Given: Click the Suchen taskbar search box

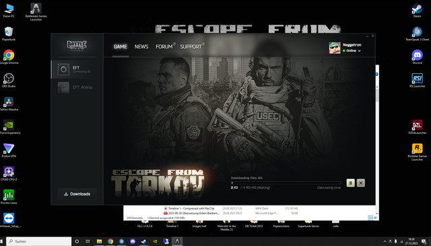Looking at the screenshot, I should pos(39,241).
